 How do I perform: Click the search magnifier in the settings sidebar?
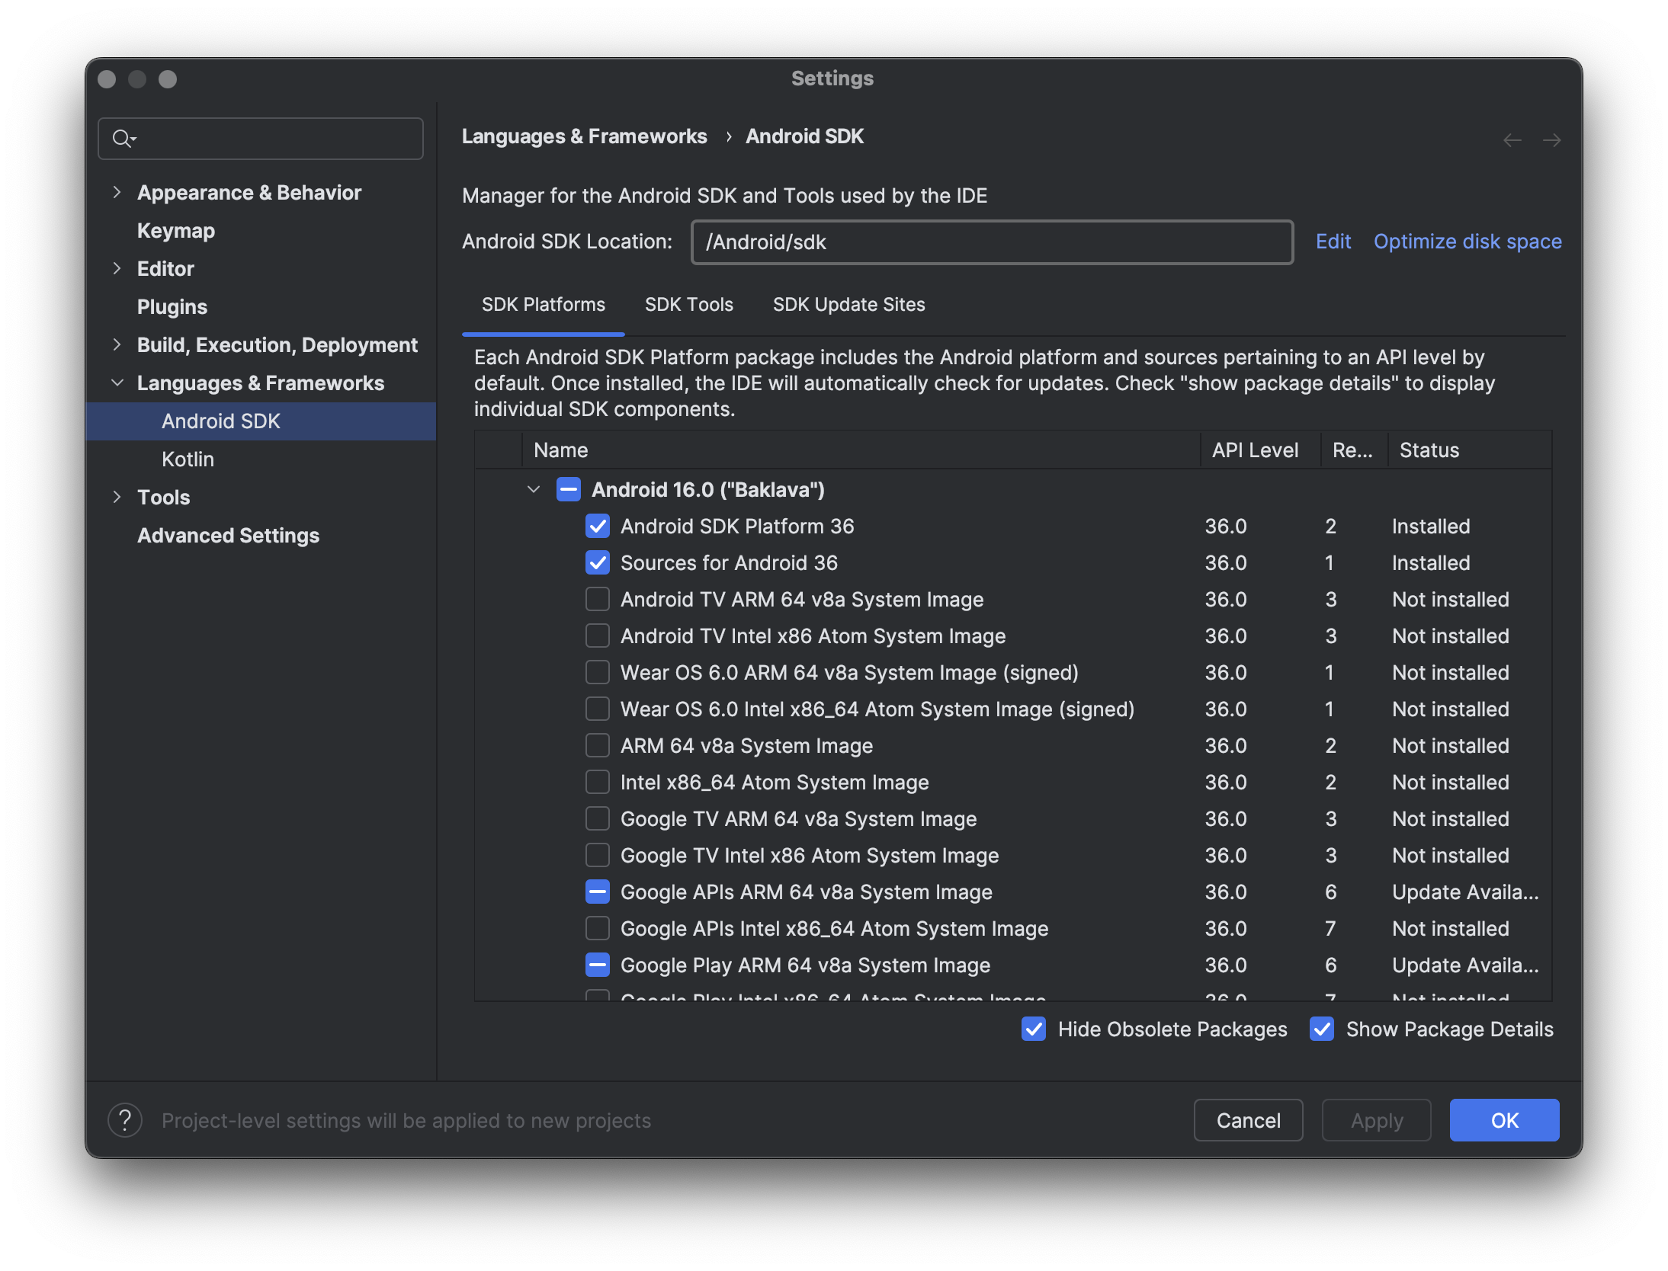(x=124, y=138)
